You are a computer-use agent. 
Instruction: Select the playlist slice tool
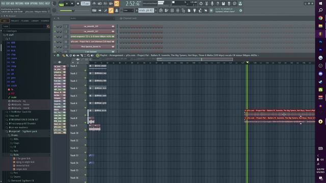coord(81,55)
